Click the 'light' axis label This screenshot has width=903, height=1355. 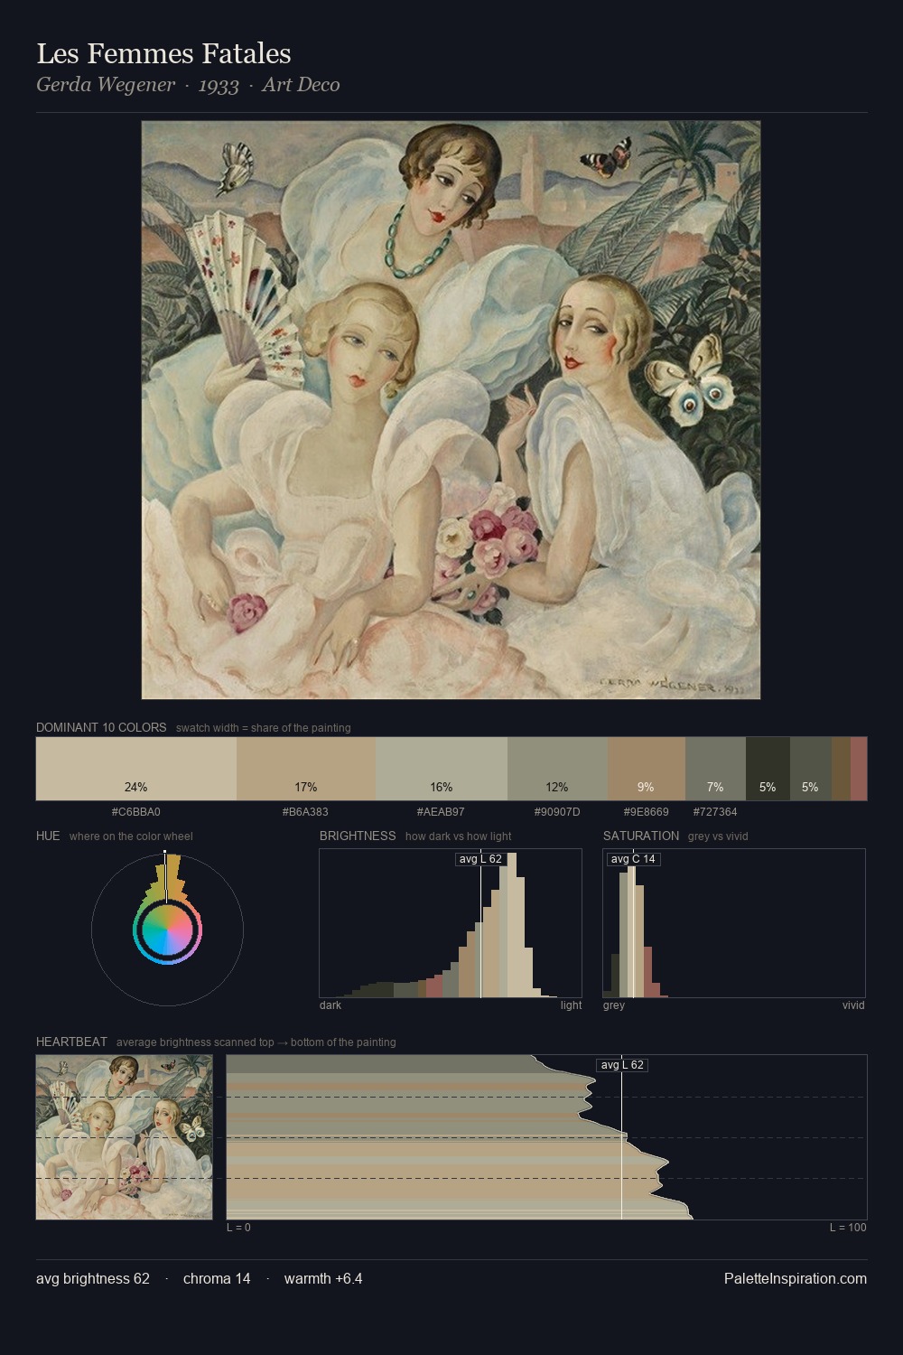tap(572, 1005)
